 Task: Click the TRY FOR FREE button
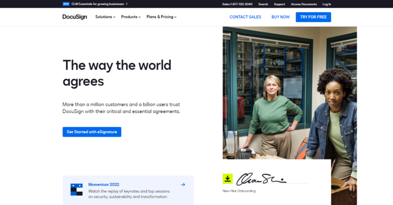[x=313, y=17]
